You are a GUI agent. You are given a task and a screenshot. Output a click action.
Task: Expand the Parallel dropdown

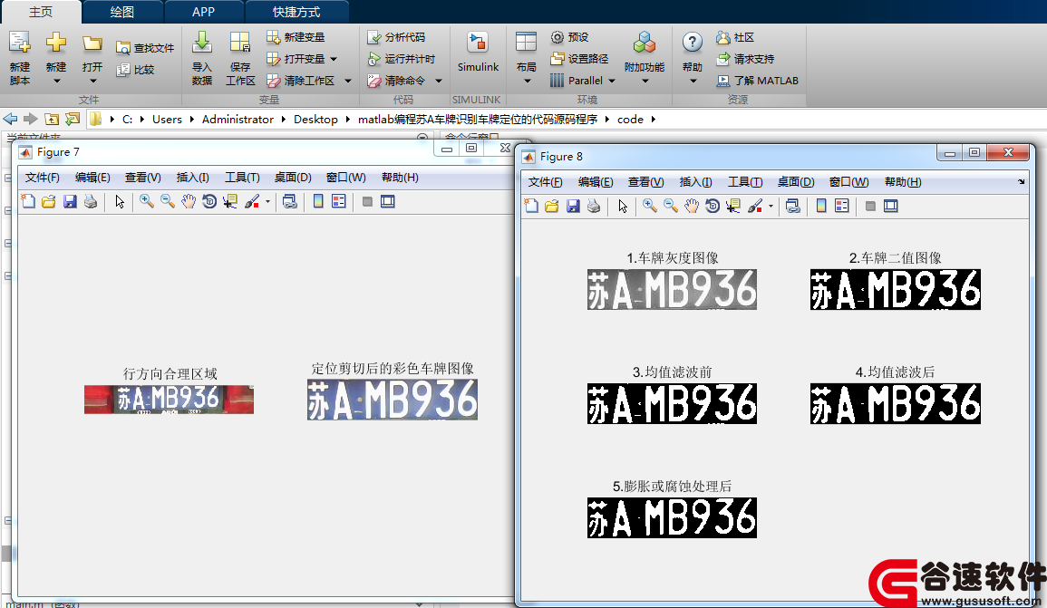click(x=611, y=81)
